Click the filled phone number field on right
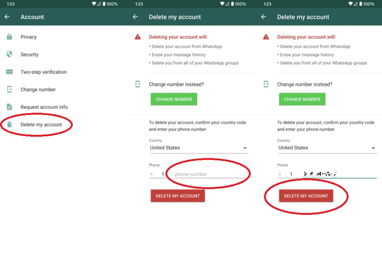Image resolution: width=382 pixels, height=262 pixels. pyautogui.click(x=340, y=174)
